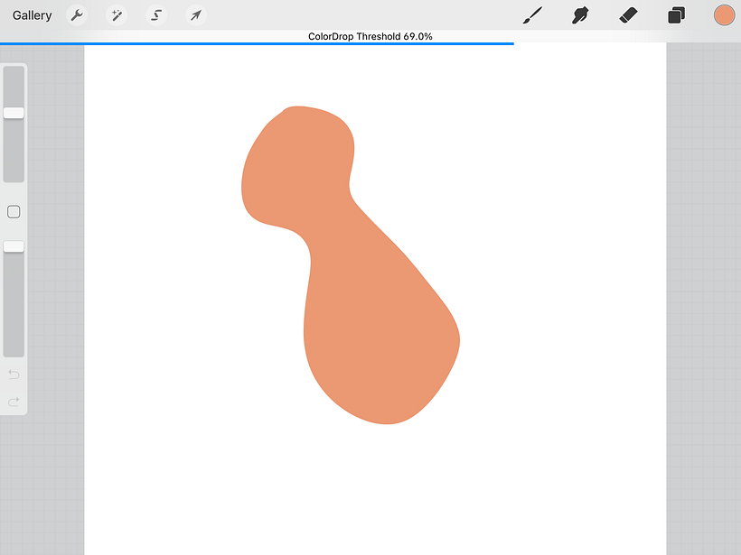Click the brush opacity slider handle
The width and height of the screenshot is (741, 555).
14,246
